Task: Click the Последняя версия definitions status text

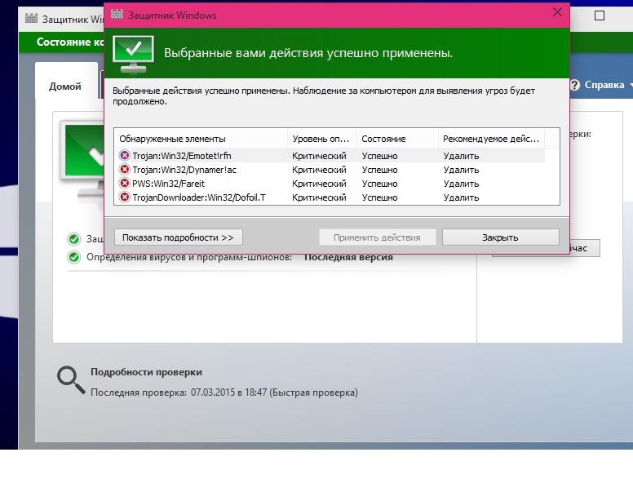Action: point(348,259)
